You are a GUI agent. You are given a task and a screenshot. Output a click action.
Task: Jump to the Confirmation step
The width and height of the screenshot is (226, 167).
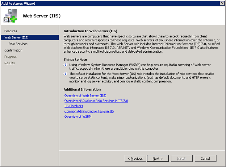click(x=13, y=50)
